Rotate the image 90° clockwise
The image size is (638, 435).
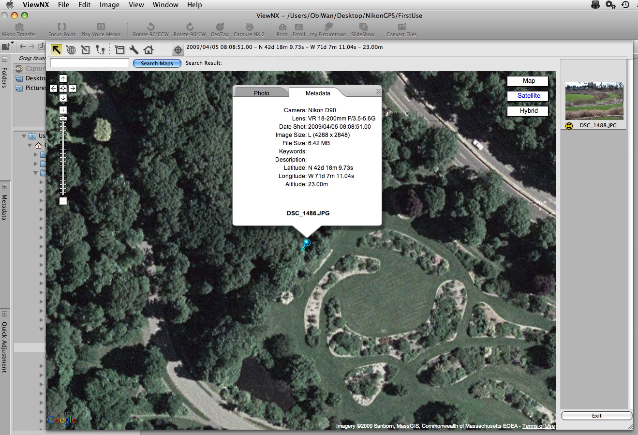[x=190, y=30]
